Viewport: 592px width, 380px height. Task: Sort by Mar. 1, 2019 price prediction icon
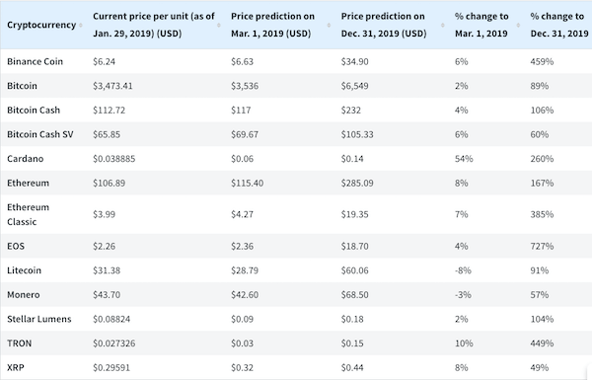329,25
